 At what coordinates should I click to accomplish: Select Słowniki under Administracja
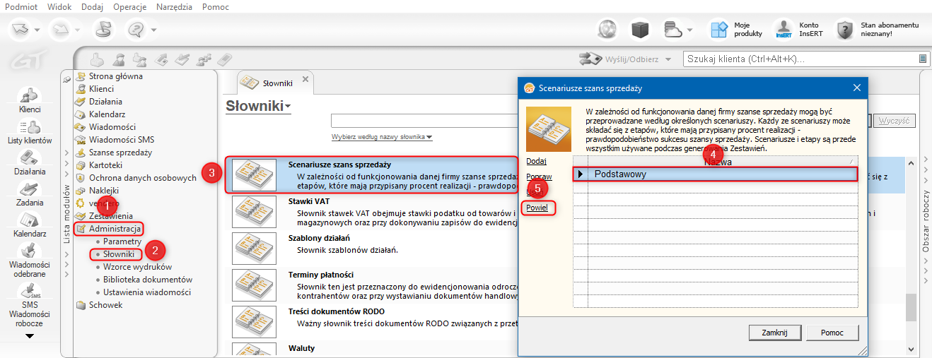pos(118,254)
